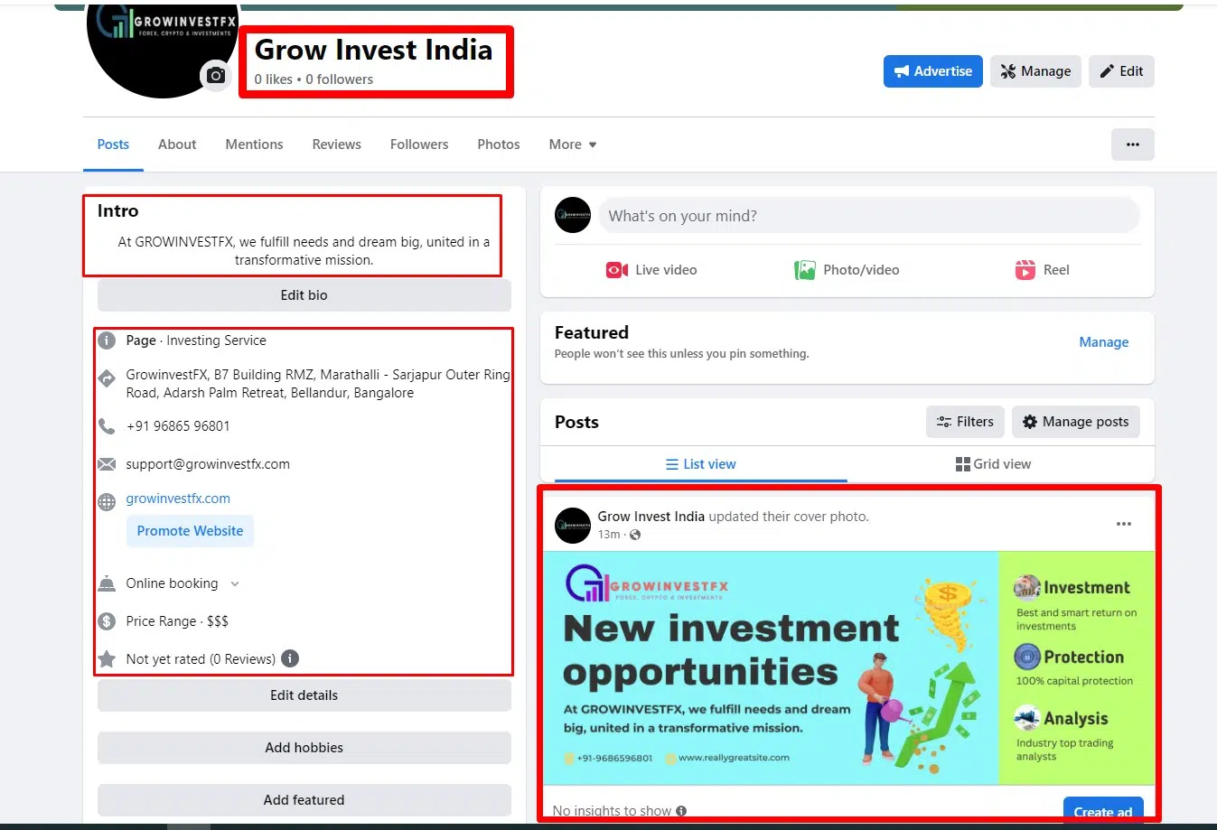Go to the About tab
This screenshot has height=830, width=1217.
[177, 145]
